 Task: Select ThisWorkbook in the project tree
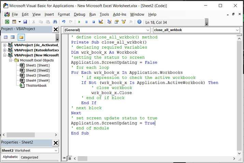click(36, 85)
